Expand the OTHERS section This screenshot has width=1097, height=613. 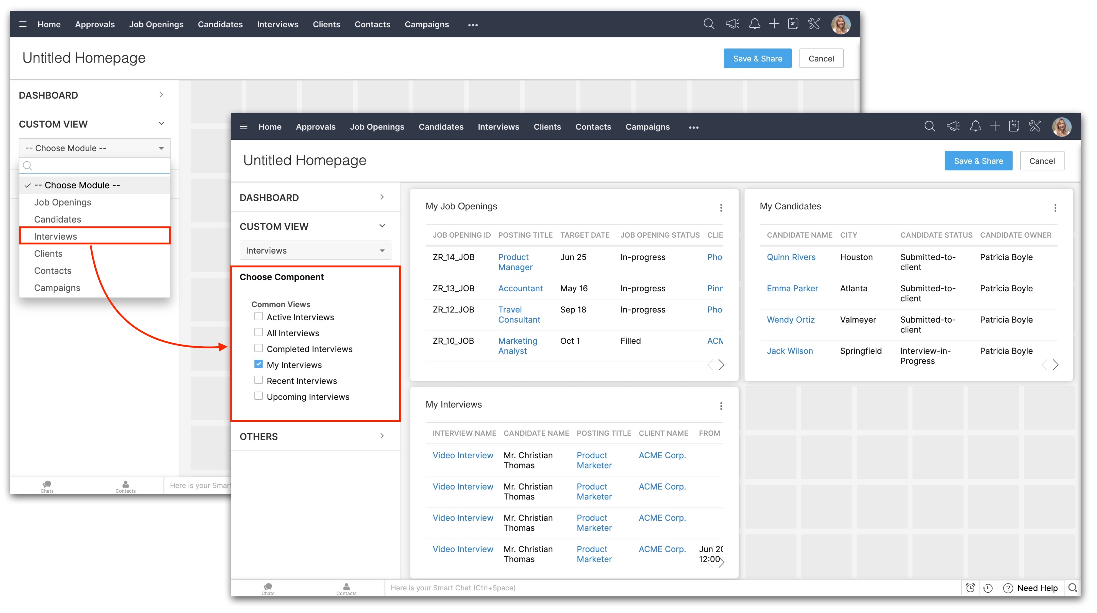pos(315,436)
